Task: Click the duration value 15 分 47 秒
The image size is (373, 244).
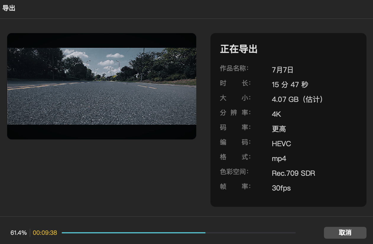Action: tap(290, 85)
